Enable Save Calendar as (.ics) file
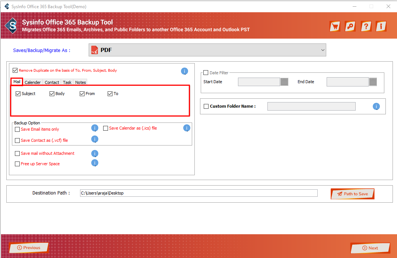397x258 pixels. coord(105,128)
